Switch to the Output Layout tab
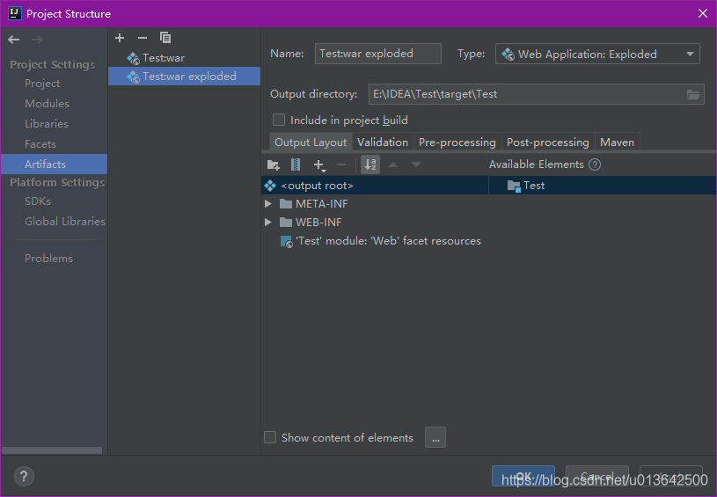This screenshot has width=717, height=497. tap(311, 143)
